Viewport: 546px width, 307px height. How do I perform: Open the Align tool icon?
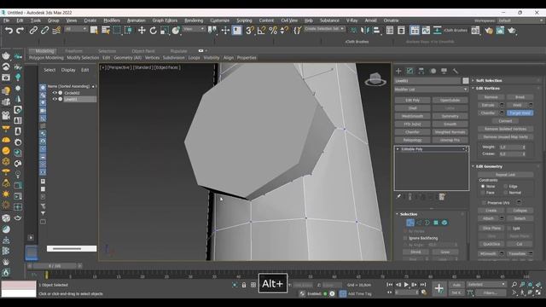pos(376,31)
